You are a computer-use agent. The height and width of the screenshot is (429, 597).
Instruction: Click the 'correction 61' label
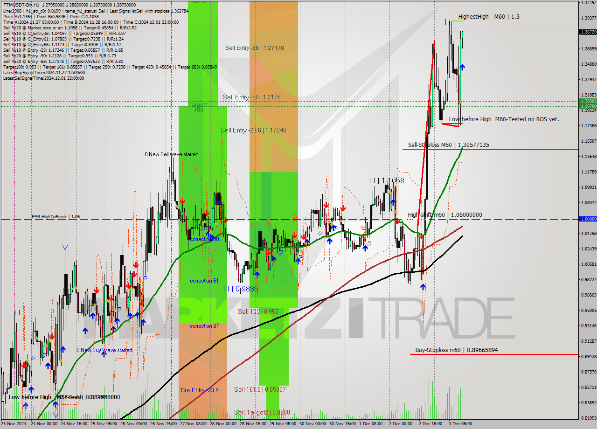204,281
